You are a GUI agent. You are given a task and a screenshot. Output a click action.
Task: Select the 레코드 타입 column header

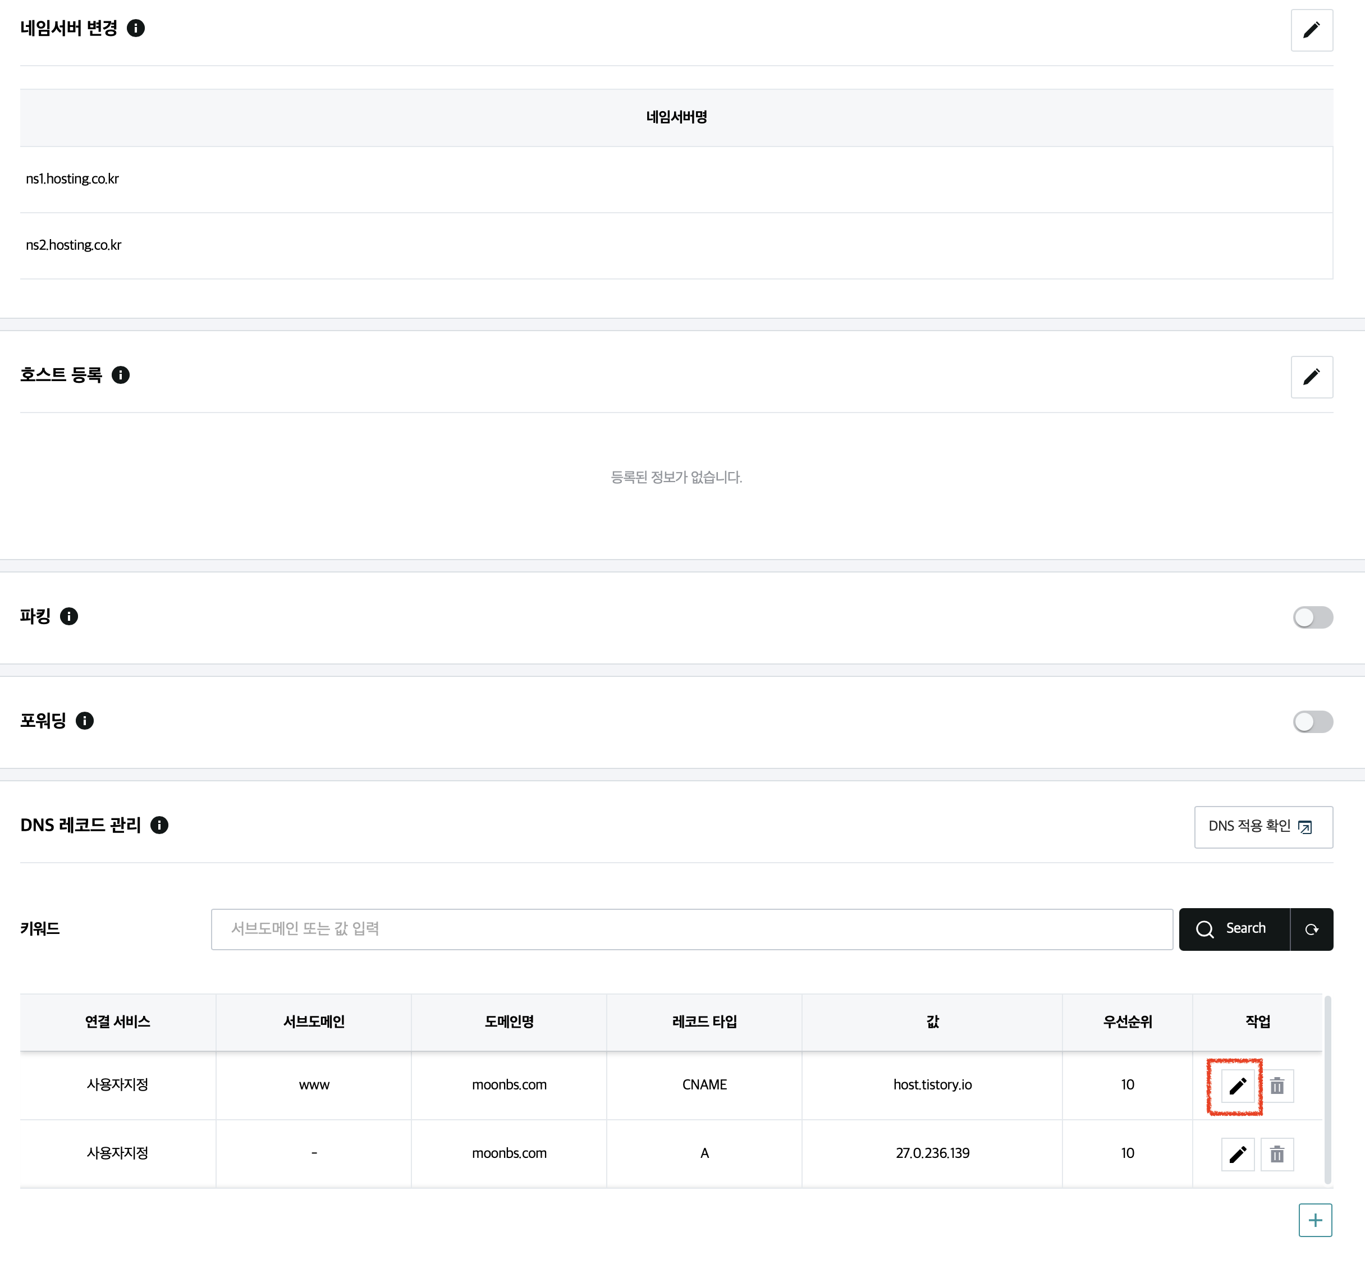point(704,1022)
